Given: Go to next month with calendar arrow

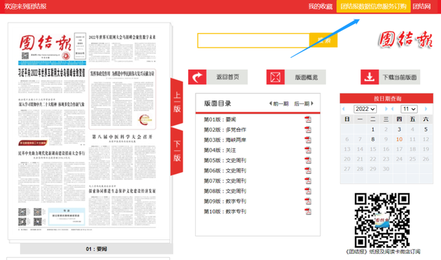Looking at the screenshot, I should [426, 109].
